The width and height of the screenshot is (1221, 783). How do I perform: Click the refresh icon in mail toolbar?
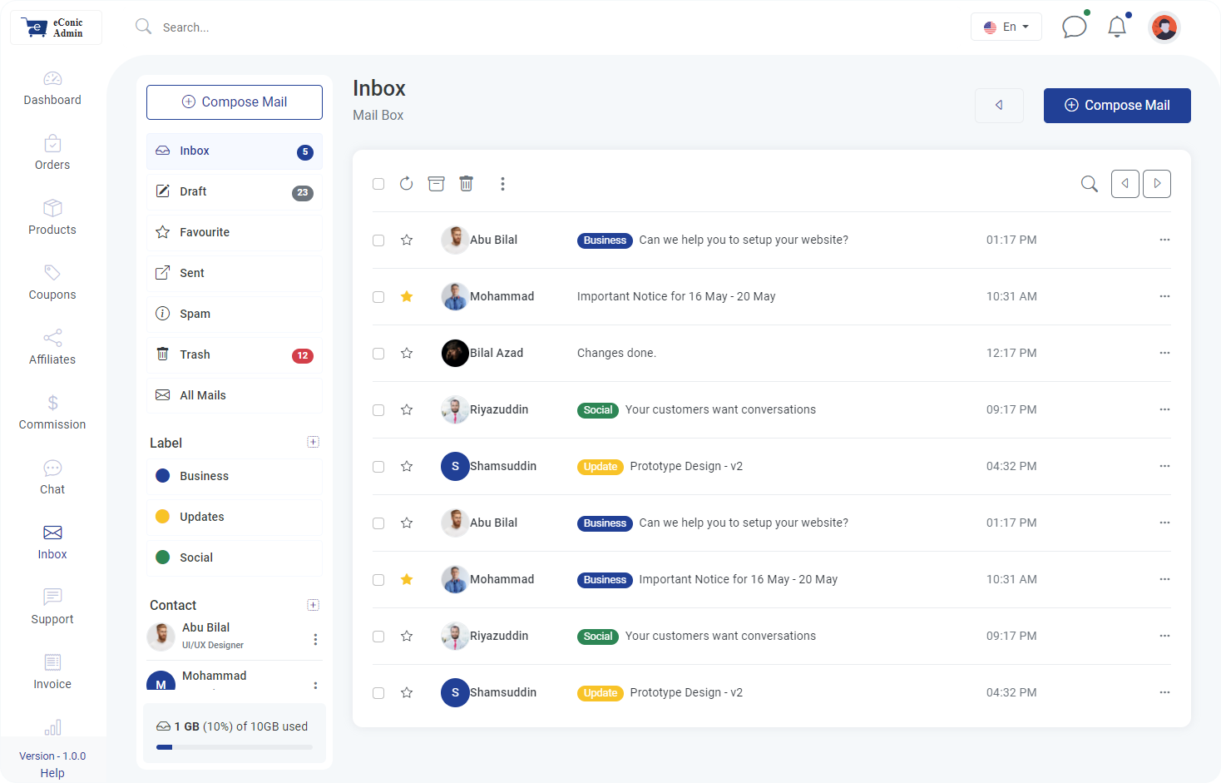pyautogui.click(x=406, y=184)
